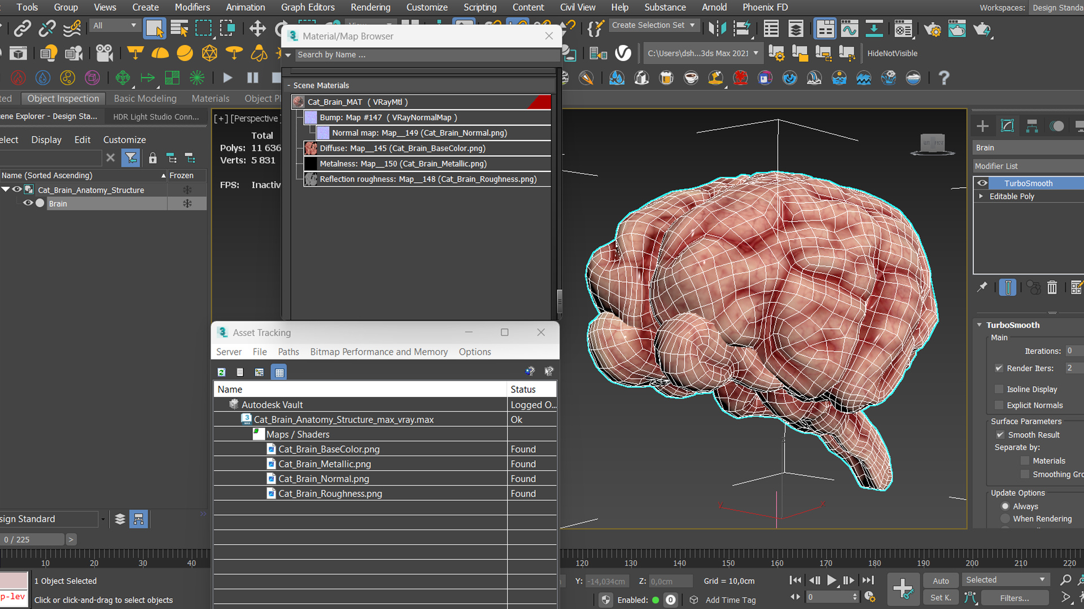Refresh the Asset Tracking list
This screenshot has height=609, width=1084.
[x=221, y=372]
